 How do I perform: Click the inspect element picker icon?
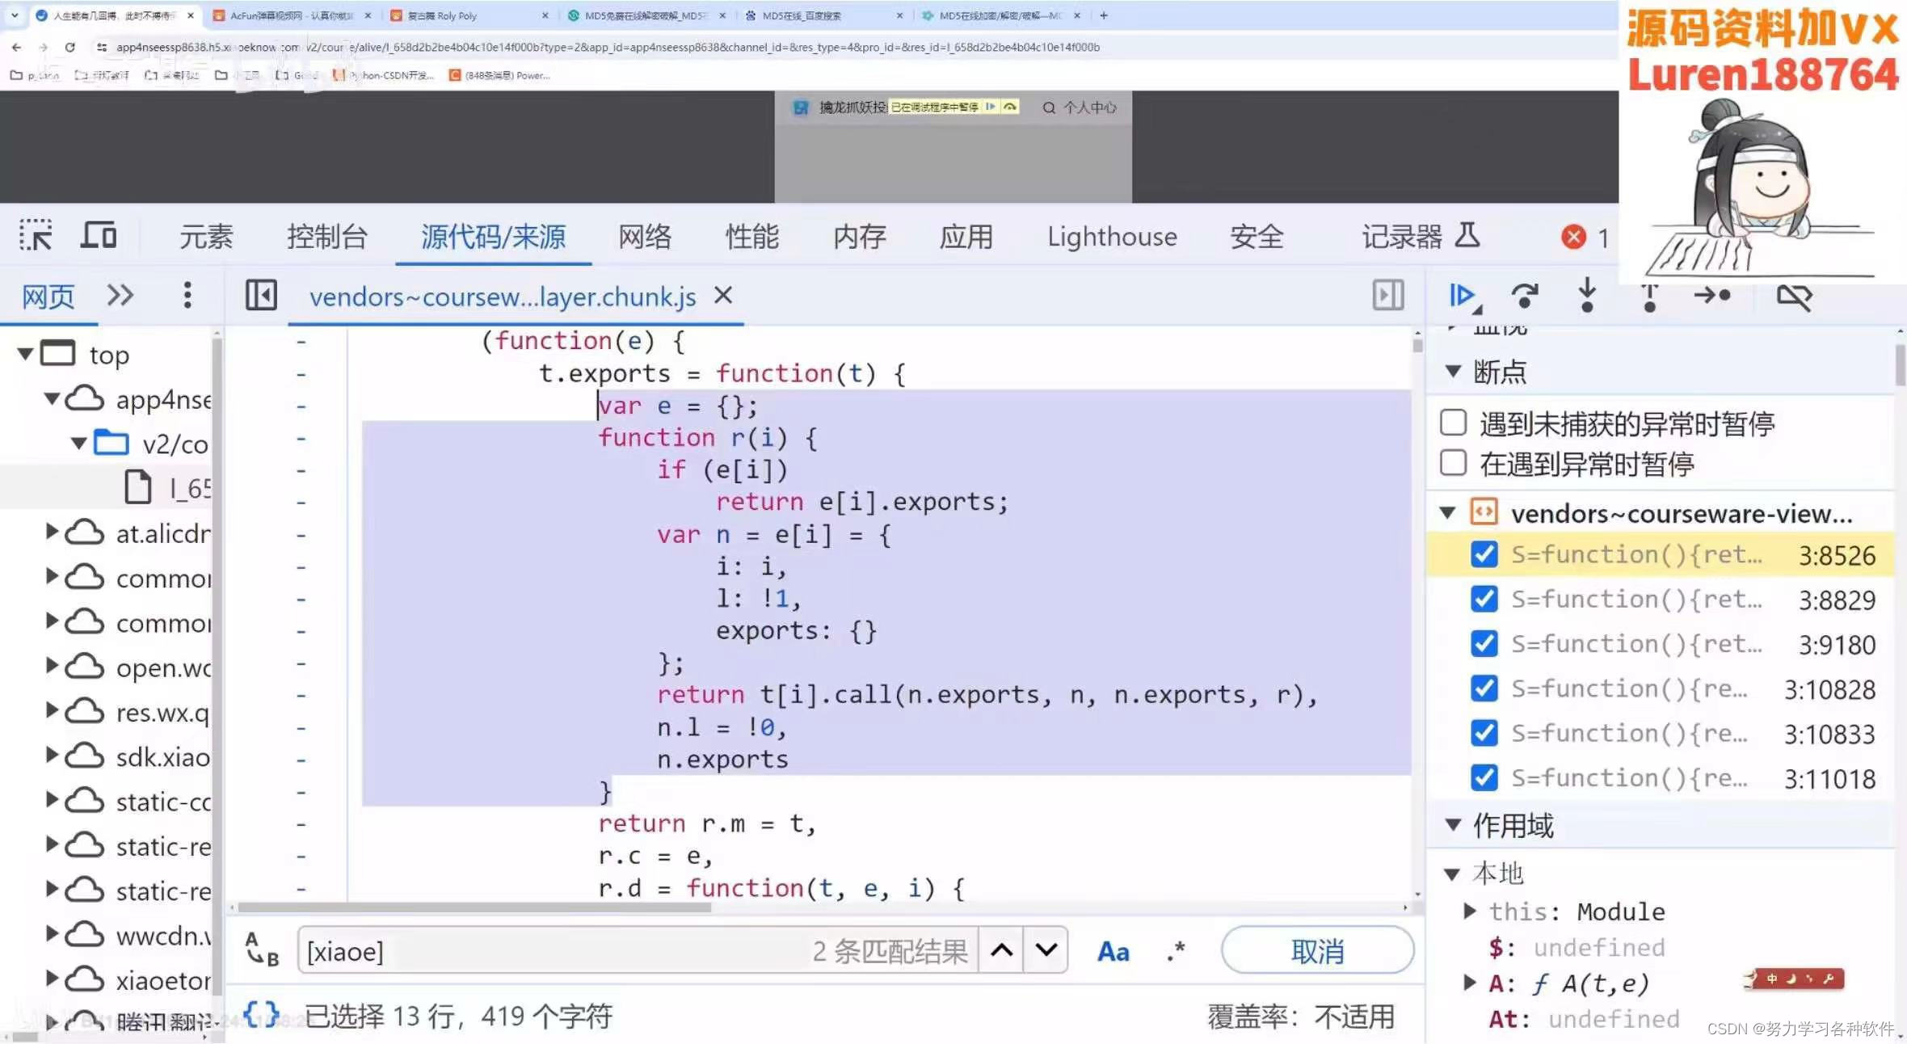point(36,235)
